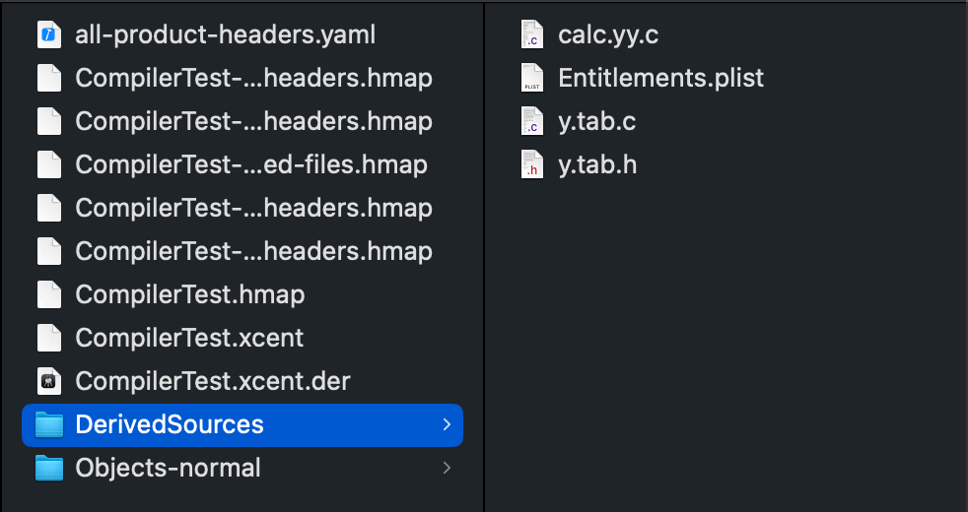Image resolution: width=968 pixels, height=512 pixels.
Task: Select y.tab.c in the DerivedSources column
Action: click(x=597, y=121)
